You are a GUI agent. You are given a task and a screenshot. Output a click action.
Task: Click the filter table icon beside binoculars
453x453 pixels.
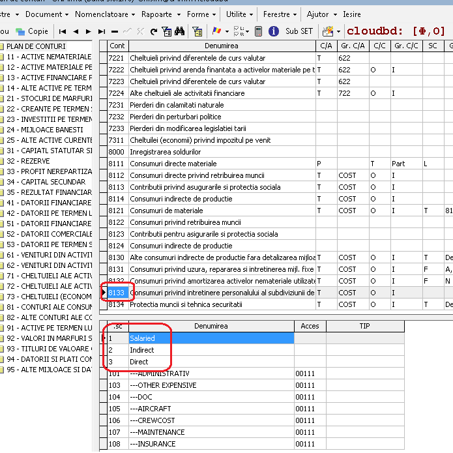tap(166, 31)
